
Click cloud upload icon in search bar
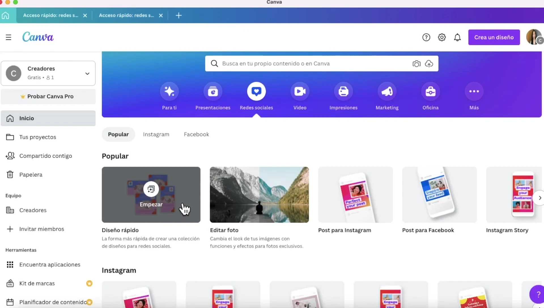click(429, 64)
